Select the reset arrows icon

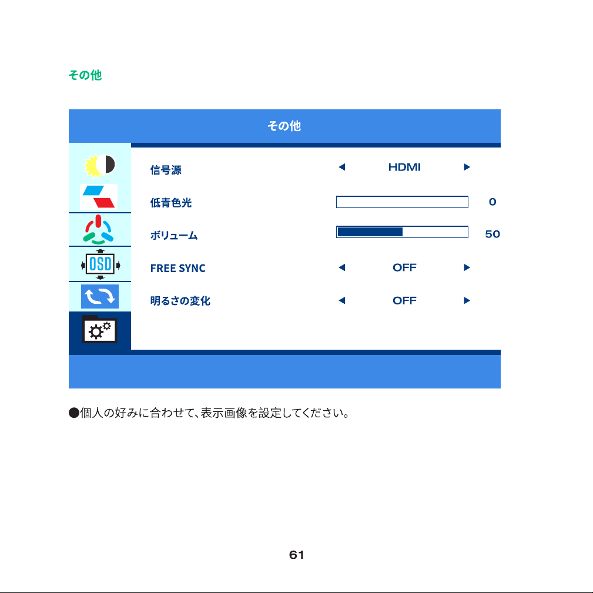[100, 296]
